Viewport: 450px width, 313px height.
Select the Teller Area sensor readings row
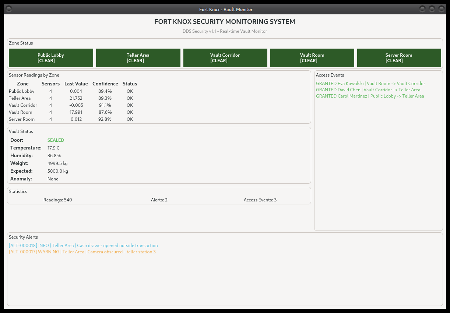point(73,98)
